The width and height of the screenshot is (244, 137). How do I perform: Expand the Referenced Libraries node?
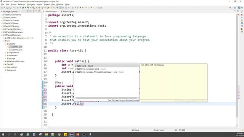[x=3, y=61]
